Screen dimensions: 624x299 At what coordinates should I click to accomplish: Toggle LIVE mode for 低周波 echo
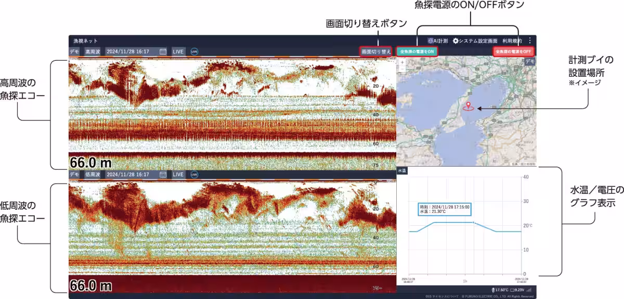click(178, 174)
